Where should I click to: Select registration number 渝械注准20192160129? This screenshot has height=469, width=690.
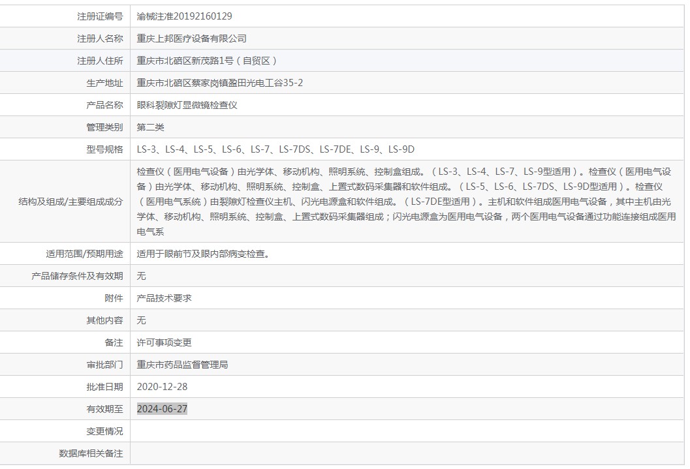click(184, 16)
